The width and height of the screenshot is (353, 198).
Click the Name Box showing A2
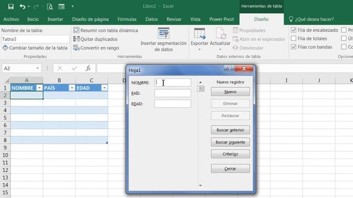[18, 68]
